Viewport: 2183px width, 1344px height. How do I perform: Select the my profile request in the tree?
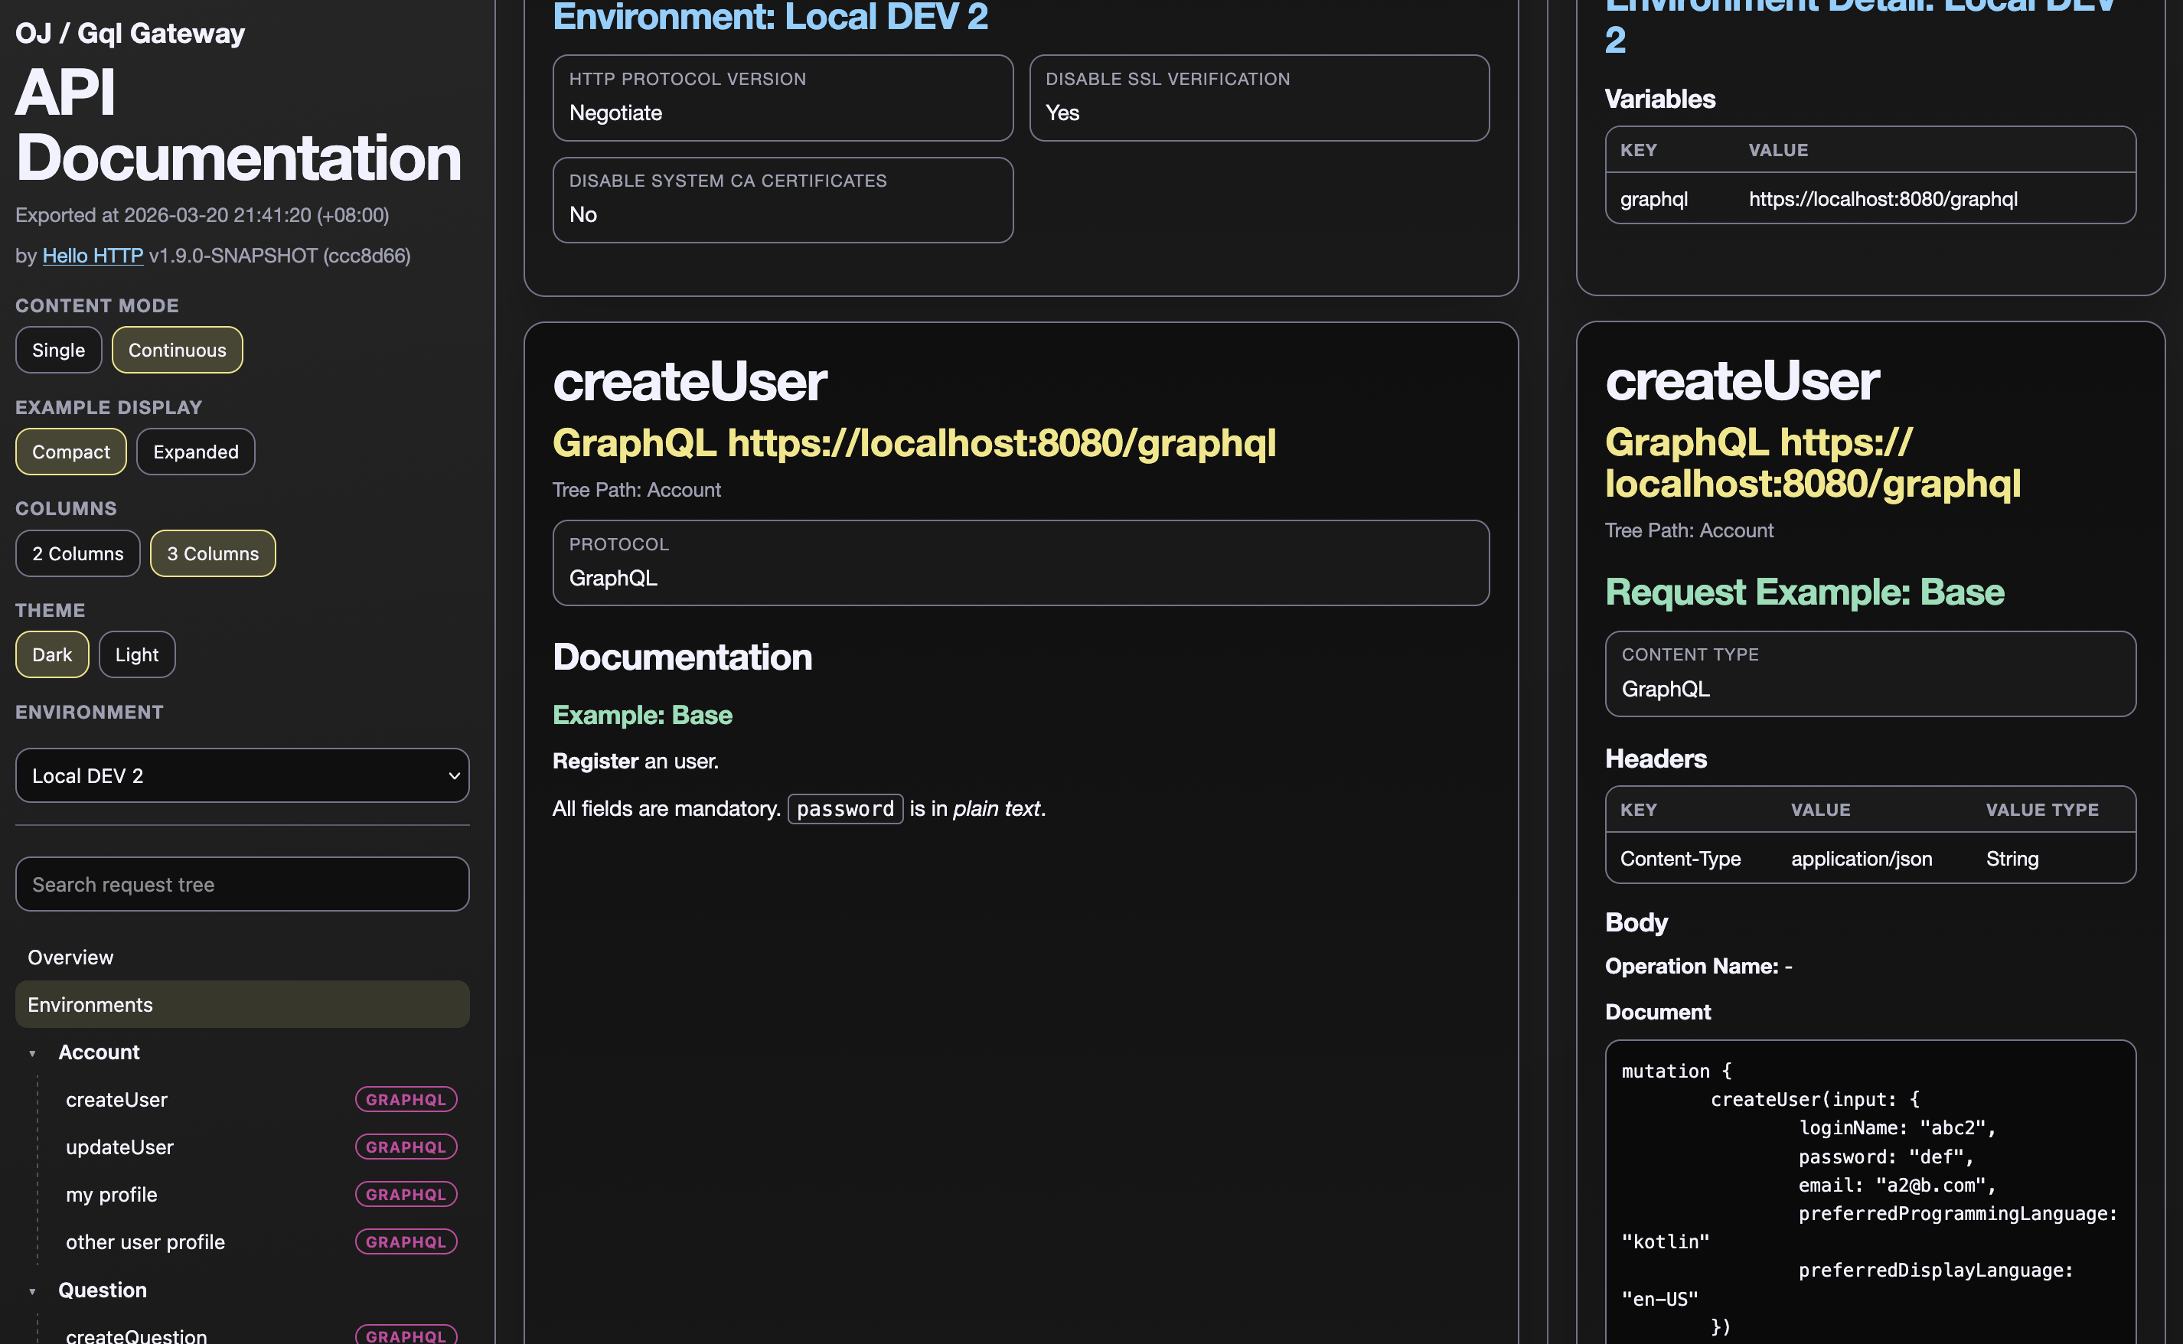point(111,1194)
